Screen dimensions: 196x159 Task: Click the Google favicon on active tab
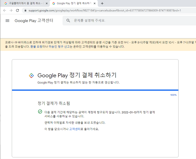(x=54, y=3)
